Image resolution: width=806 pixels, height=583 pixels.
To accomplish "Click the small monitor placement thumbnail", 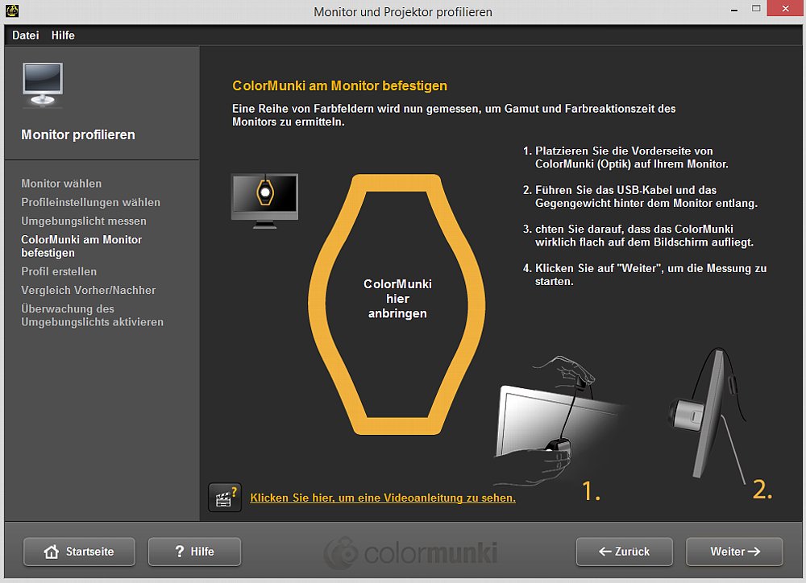I will point(264,201).
